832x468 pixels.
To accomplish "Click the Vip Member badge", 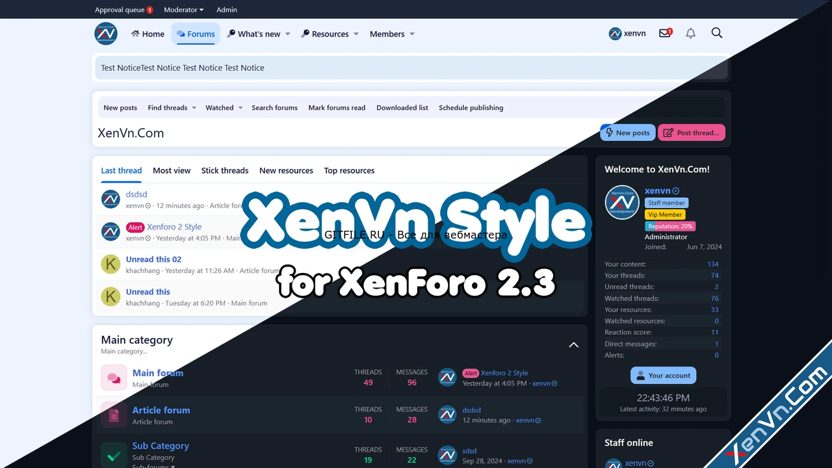I will [665, 214].
